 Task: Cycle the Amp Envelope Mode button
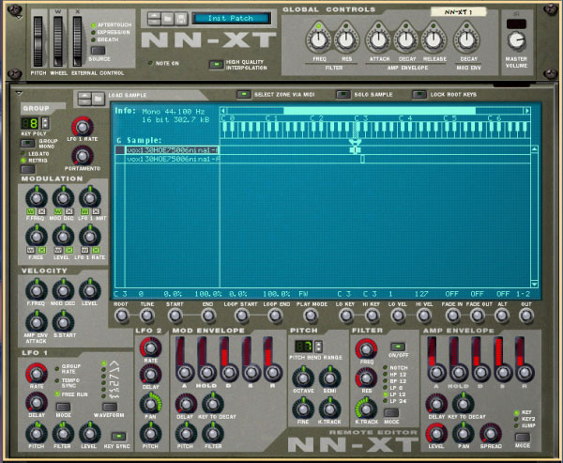point(522,437)
